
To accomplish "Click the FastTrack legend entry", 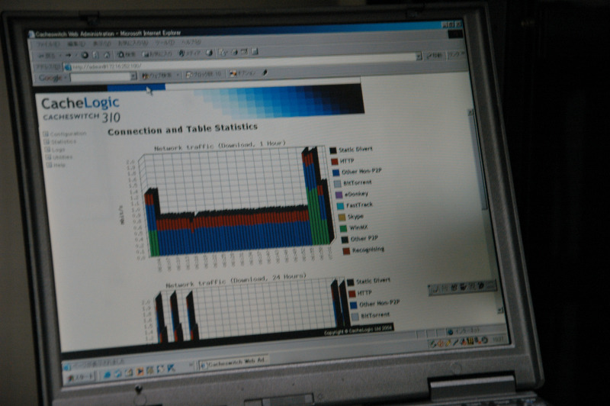I will (355, 205).
